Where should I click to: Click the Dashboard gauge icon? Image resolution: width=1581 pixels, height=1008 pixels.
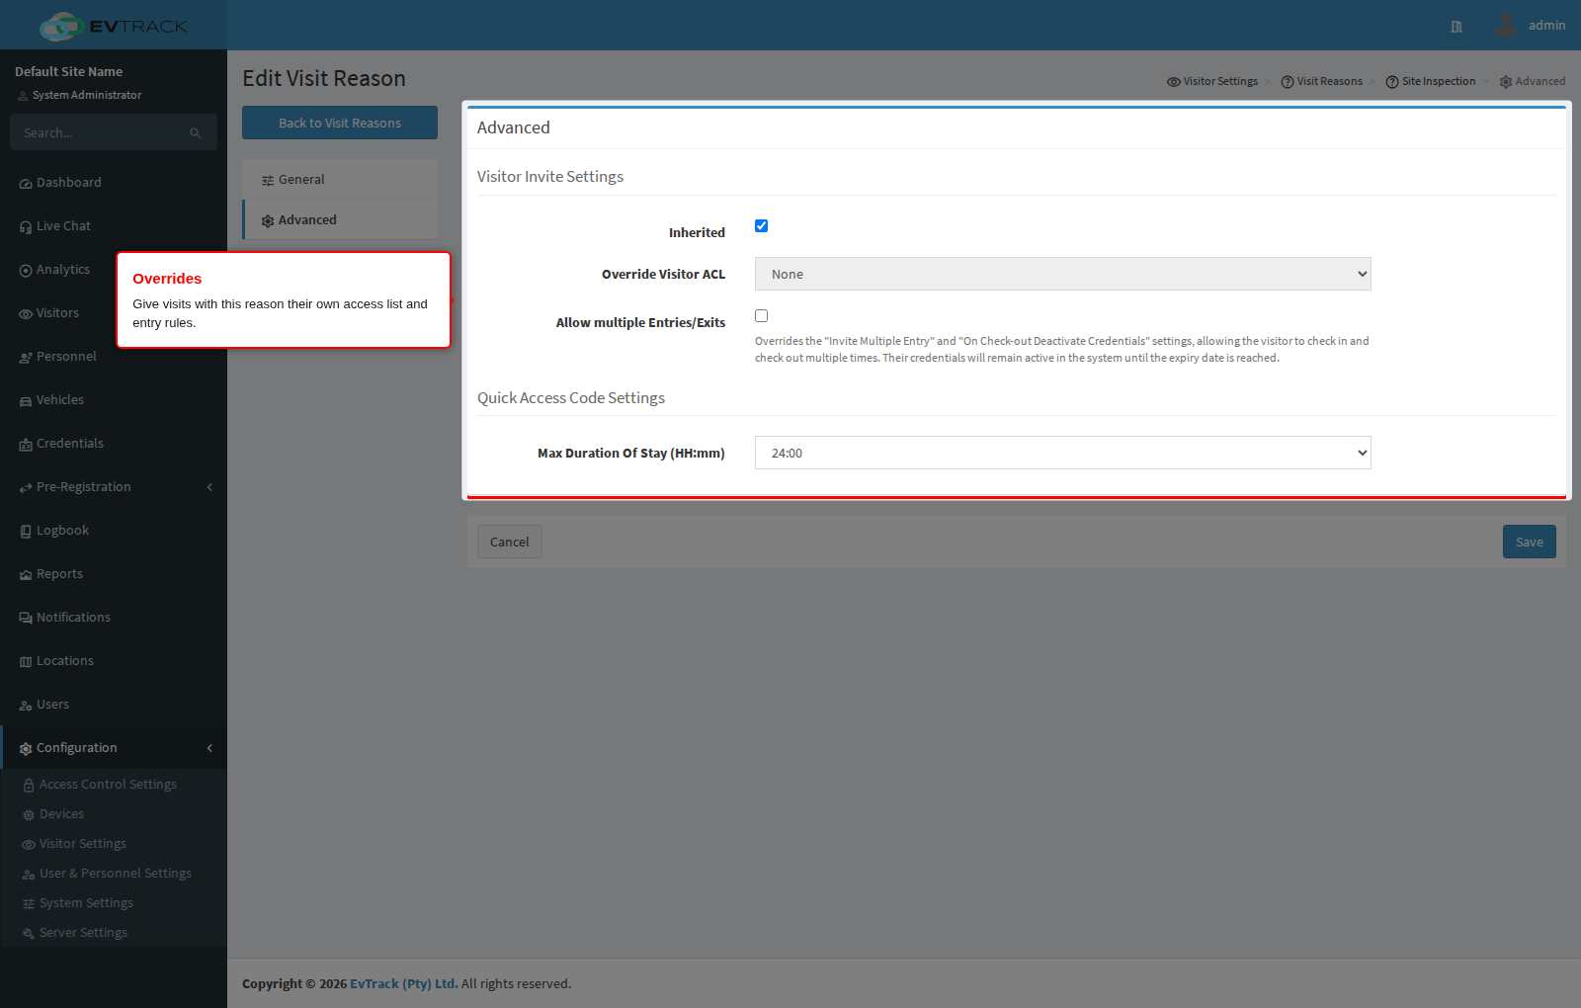[x=26, y=184]
